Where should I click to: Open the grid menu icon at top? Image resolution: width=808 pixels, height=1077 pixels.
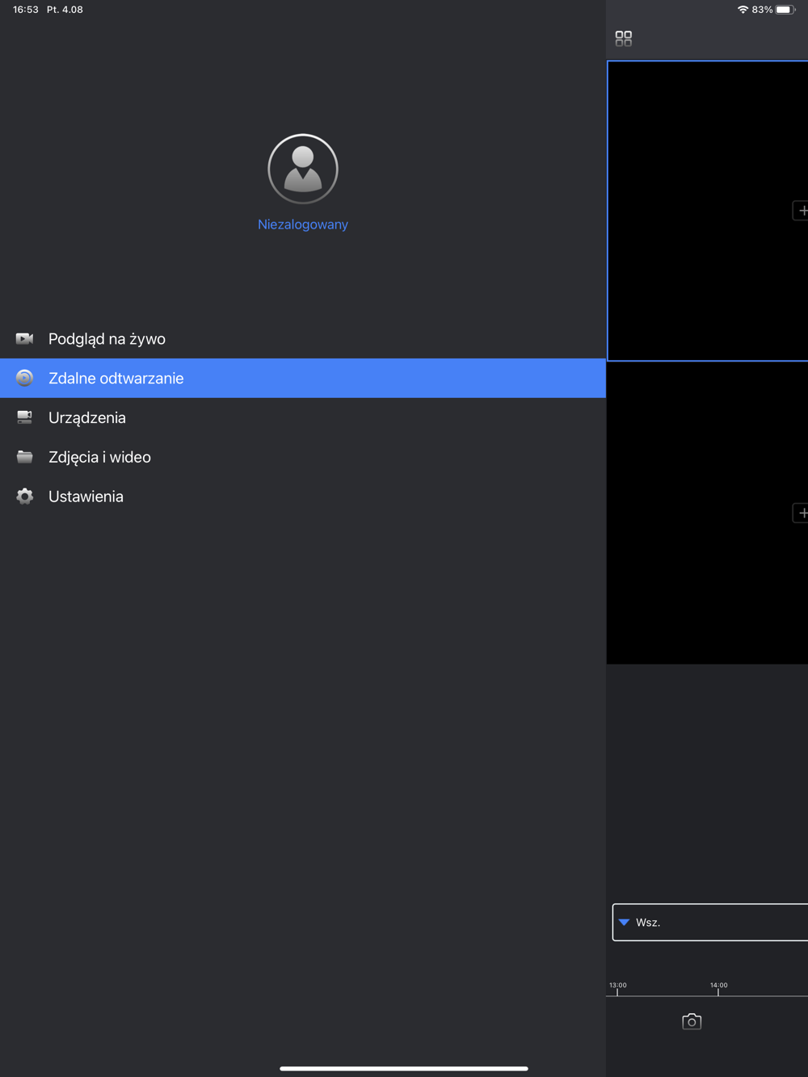point(624,39)
